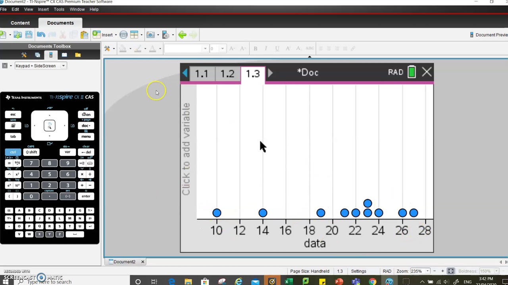Open the Tools menu

click(x=59, y=9)
